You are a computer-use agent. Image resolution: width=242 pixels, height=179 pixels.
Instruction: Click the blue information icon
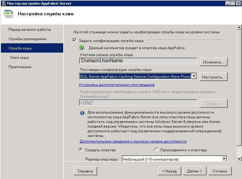pyautogui.click(x=82, y=113)
